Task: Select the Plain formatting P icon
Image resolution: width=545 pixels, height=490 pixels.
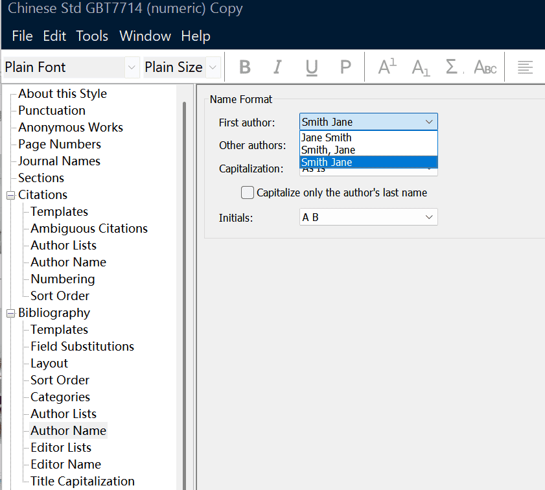Action: click(x=345, y=67)
